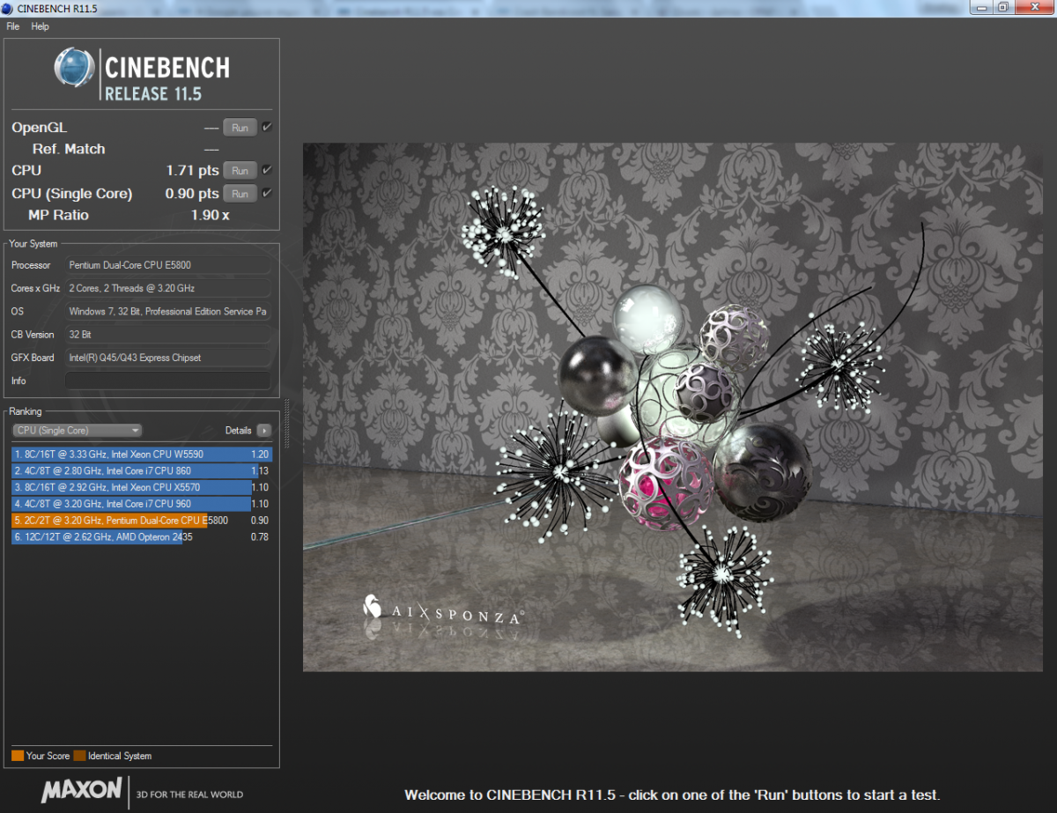The width and height of the screenshot is (1057, 813).
Task: Click the 1.71 pts CPU score
Action: coord(192,170)
